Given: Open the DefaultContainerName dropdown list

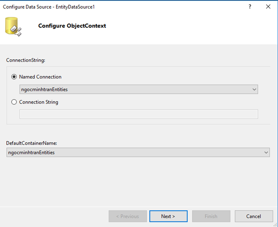Looking at the screenshot, I should click(x=138, y=152).
